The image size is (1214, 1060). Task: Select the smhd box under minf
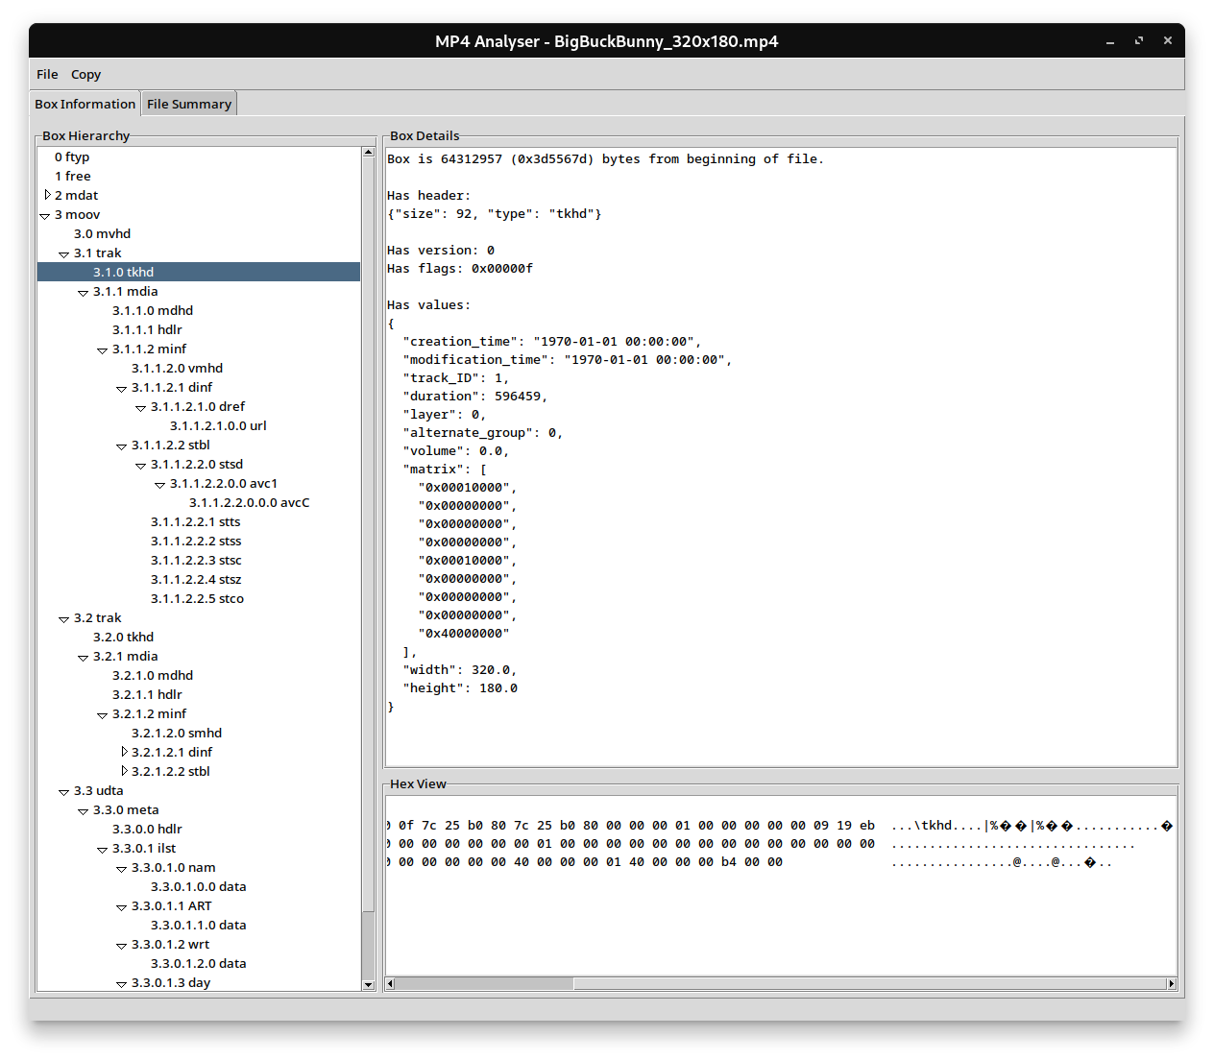point(177,733)
